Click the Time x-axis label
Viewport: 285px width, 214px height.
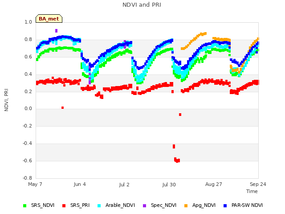[252, 191]
